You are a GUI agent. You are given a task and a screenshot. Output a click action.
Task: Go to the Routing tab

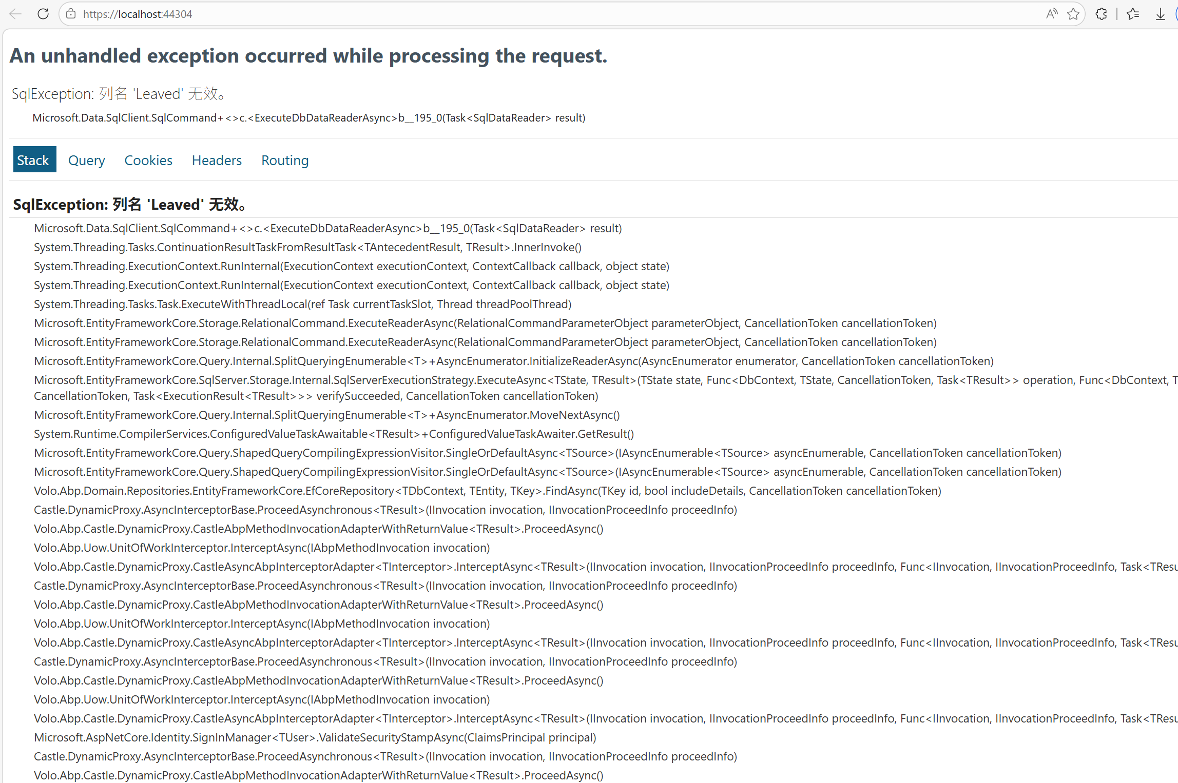pos(285,160)
